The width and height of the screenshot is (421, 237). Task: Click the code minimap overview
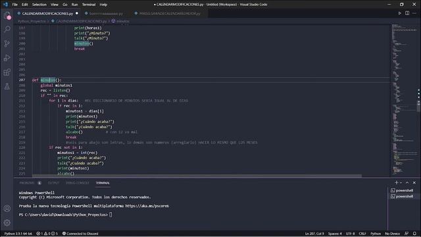click(x=404, y=99)
